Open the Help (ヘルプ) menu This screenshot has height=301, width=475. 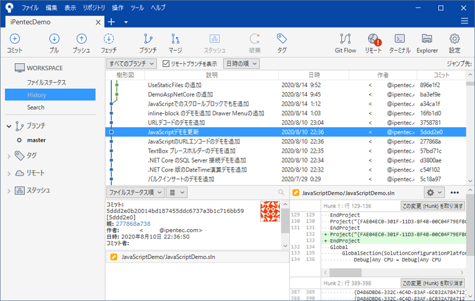158,8
